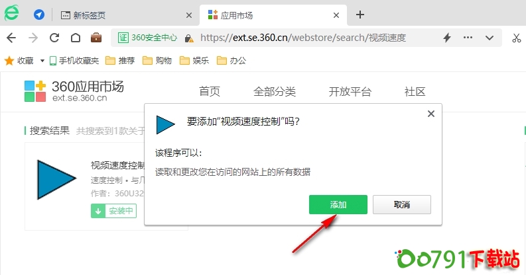Open the blue compass navigation icon
The width and height of the screenshot is (526, 275).
click(39, 15)
